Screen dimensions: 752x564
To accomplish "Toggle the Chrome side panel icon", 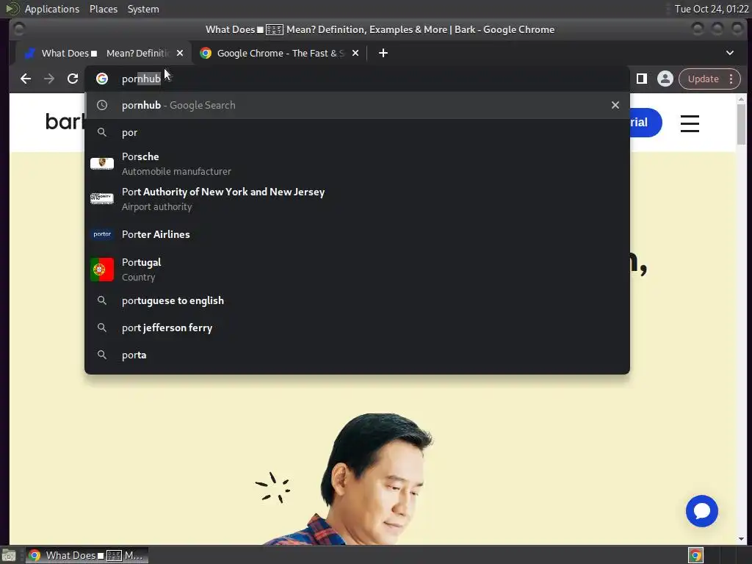I will coord(642,79).
